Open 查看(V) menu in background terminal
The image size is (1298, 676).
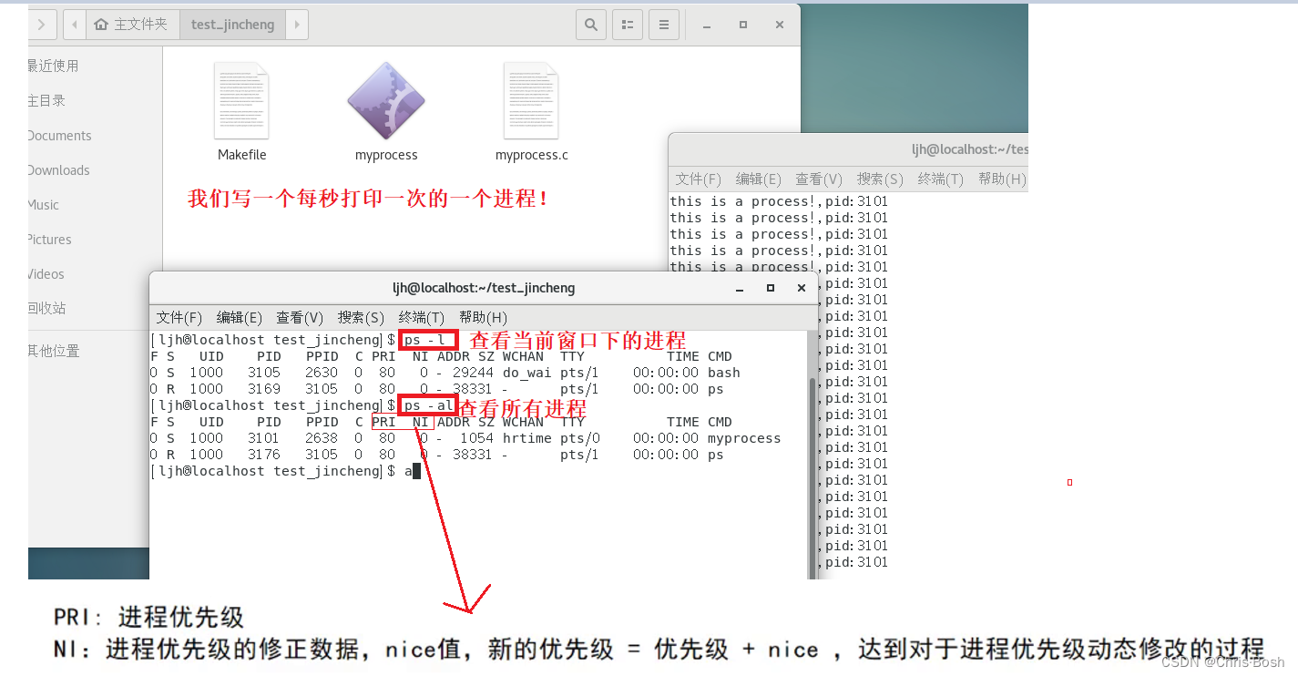[819, 179]
